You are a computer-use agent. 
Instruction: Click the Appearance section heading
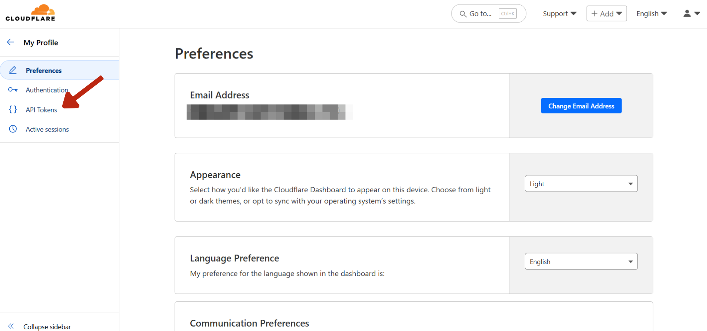tap(215, 175)
